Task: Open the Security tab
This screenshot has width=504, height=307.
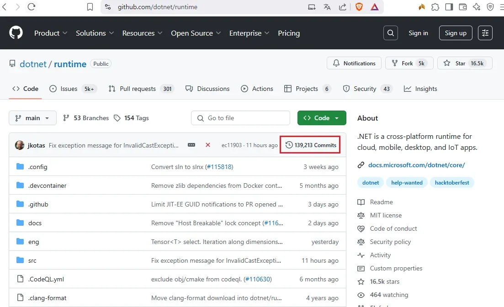Action: pyautogui.click(x=368, y=89)
